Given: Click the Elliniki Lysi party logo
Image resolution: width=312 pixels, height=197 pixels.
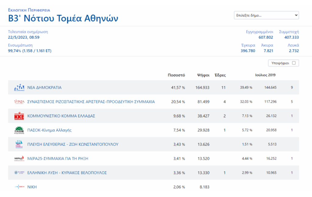Looking at the screenshot, I should coord(19,173).
